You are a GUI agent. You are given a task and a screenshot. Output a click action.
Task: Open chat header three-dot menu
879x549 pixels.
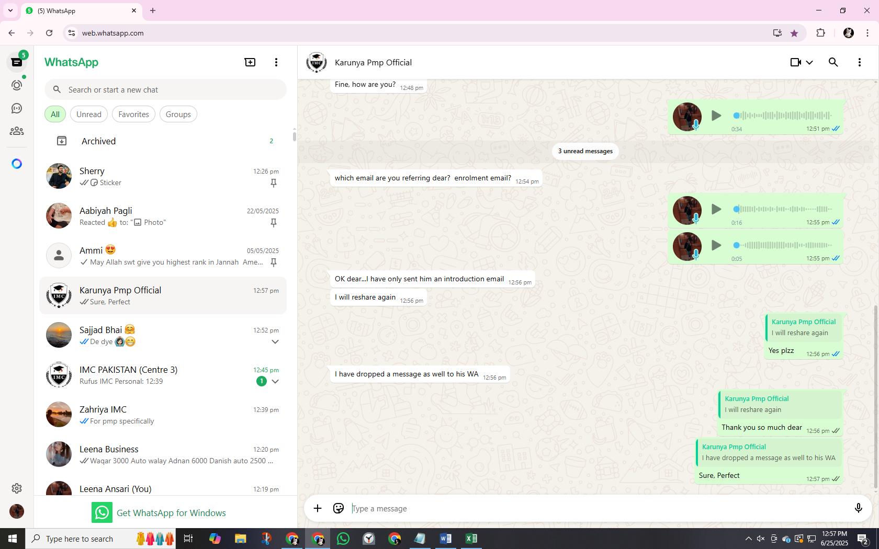tap(860, 62)
